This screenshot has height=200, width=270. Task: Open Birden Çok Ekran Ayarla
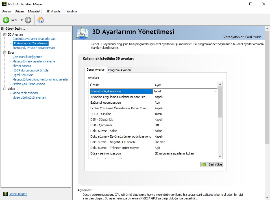pyautogui.click(x=29, y=84)
